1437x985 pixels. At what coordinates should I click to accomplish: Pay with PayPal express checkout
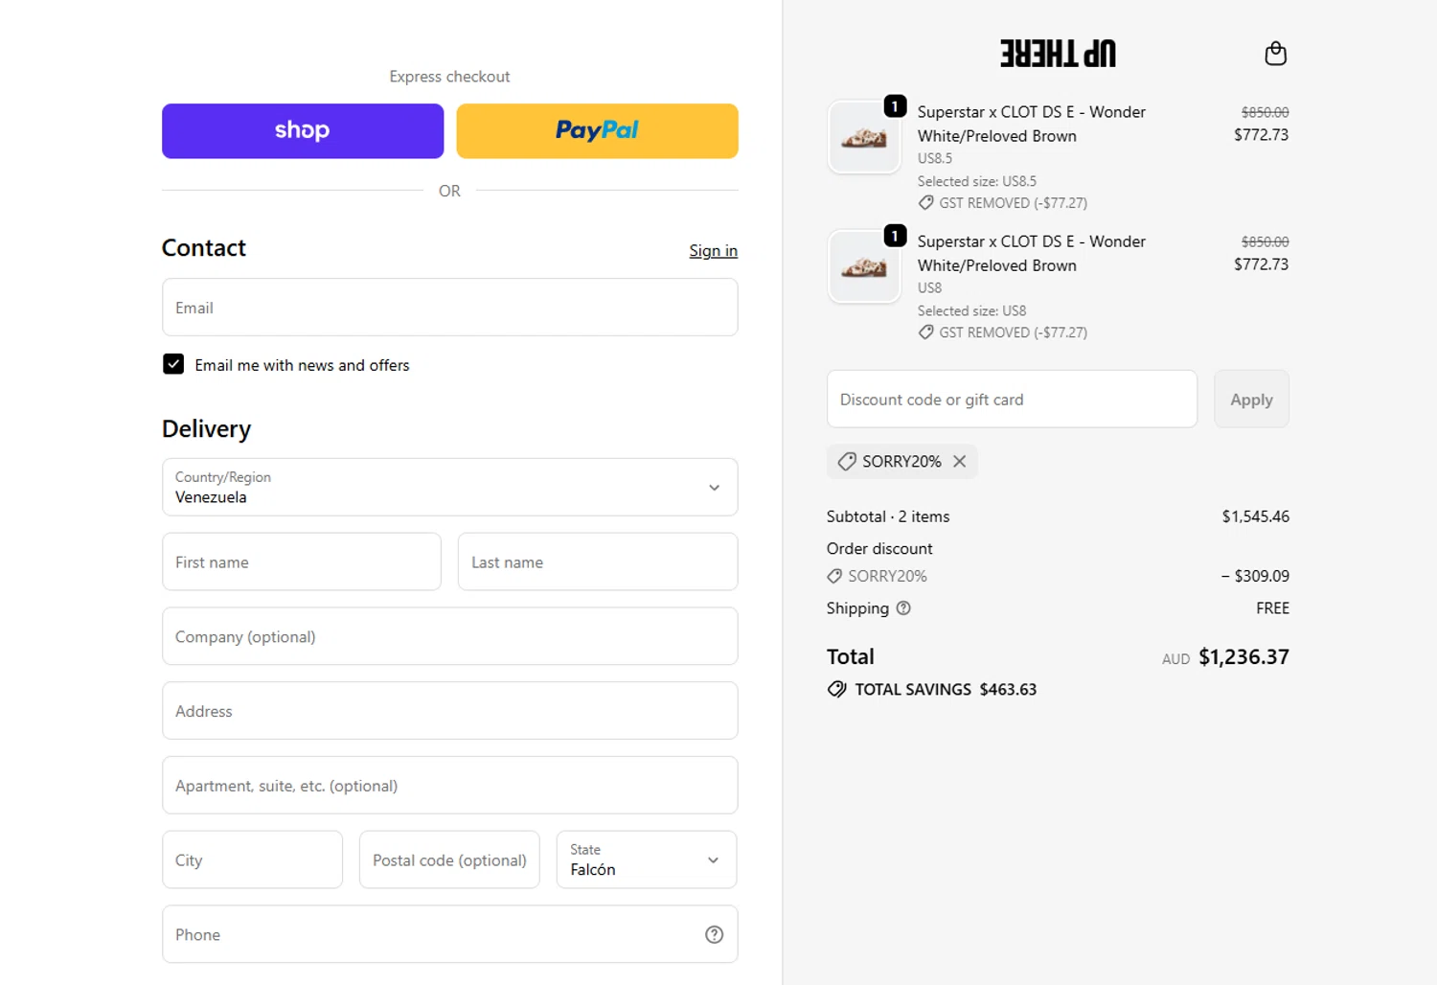[x=598, y=131]
